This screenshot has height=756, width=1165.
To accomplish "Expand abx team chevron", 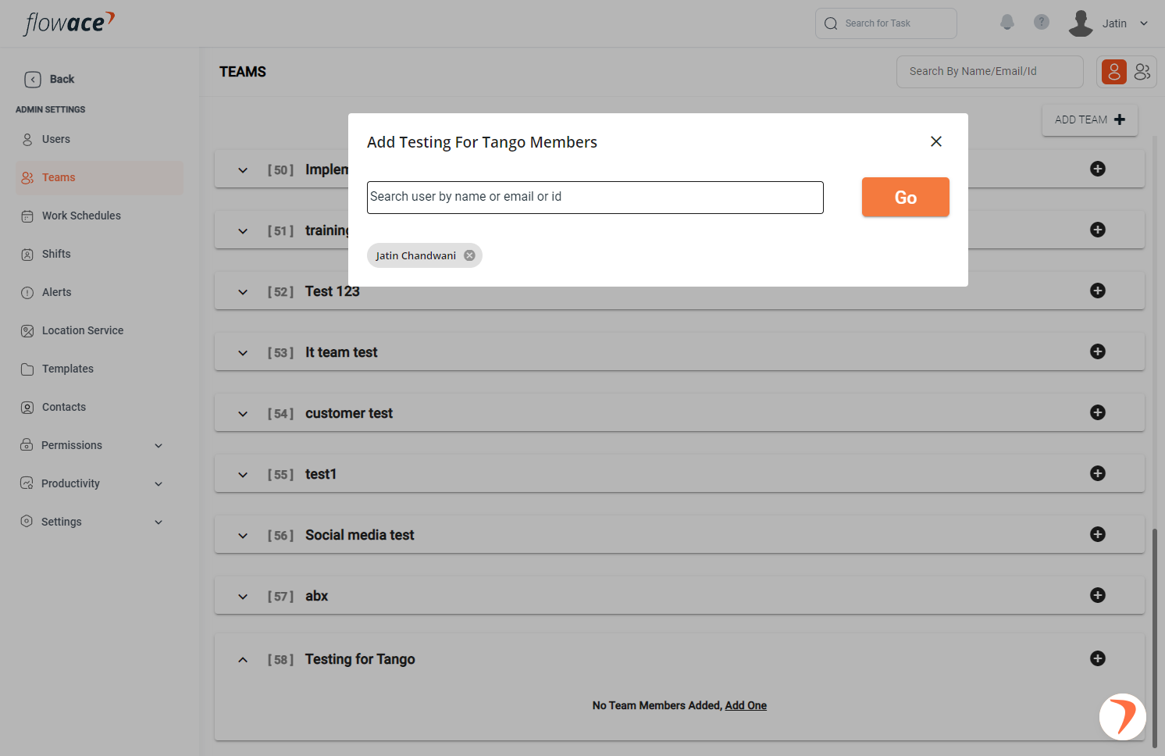I will tap(243, 597).
